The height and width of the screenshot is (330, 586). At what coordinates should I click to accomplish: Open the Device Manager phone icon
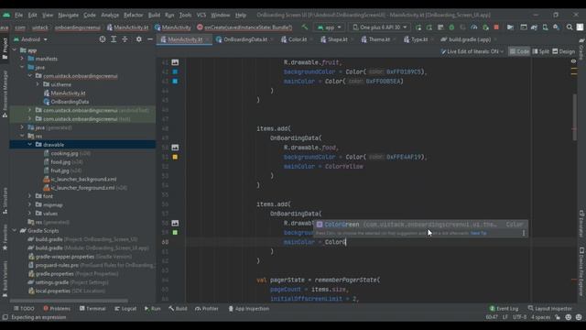point(546,27)
